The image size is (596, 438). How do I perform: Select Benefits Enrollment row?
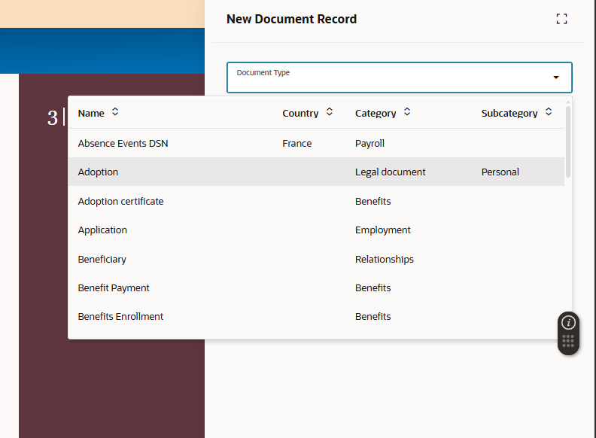[316, 316]
